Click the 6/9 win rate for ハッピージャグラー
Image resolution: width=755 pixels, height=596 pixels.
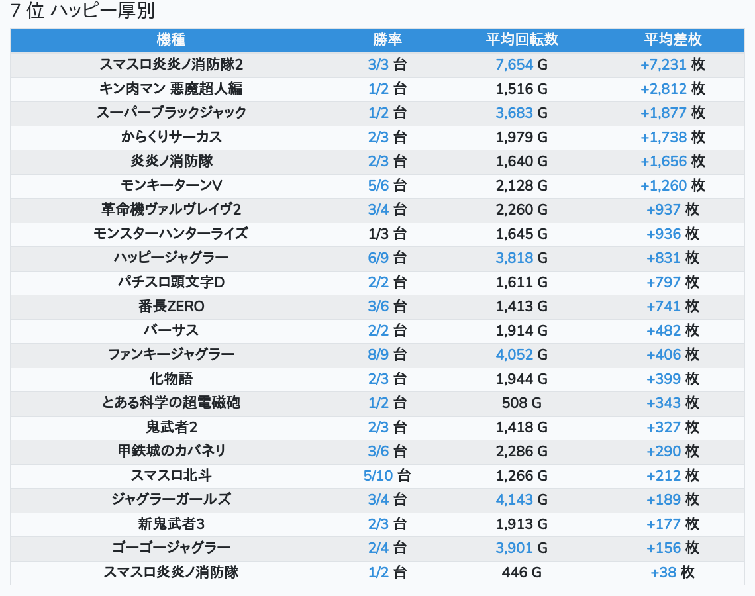click(387, 258)
